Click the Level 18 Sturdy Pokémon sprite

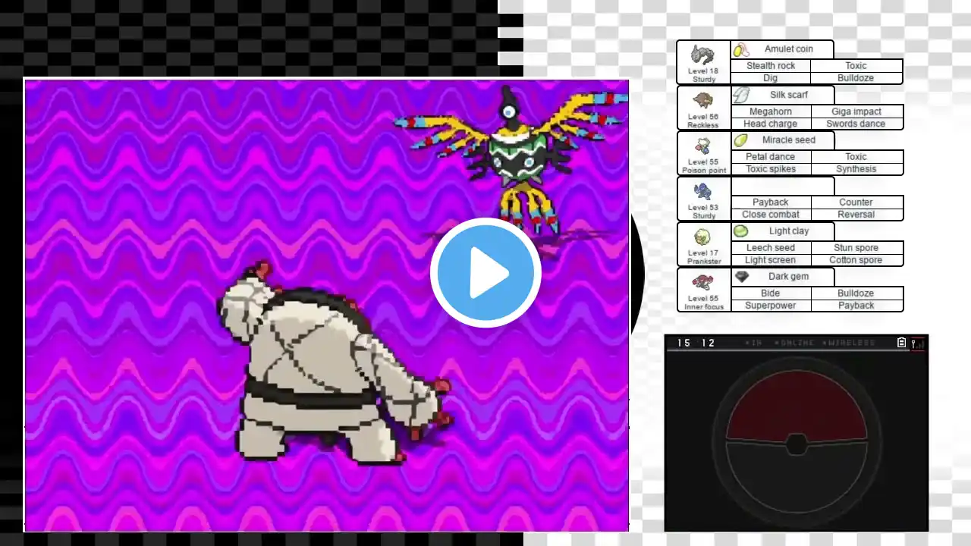pyautogui.click(x=703, y=55)
